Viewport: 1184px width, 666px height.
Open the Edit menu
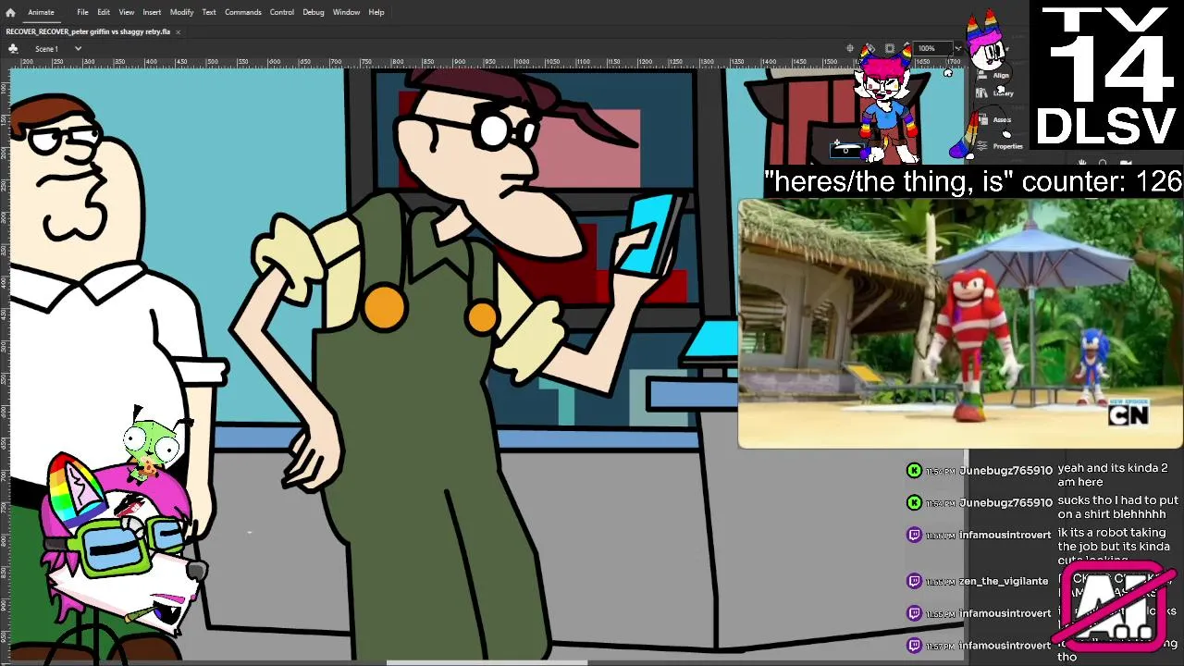pos(104,12)
